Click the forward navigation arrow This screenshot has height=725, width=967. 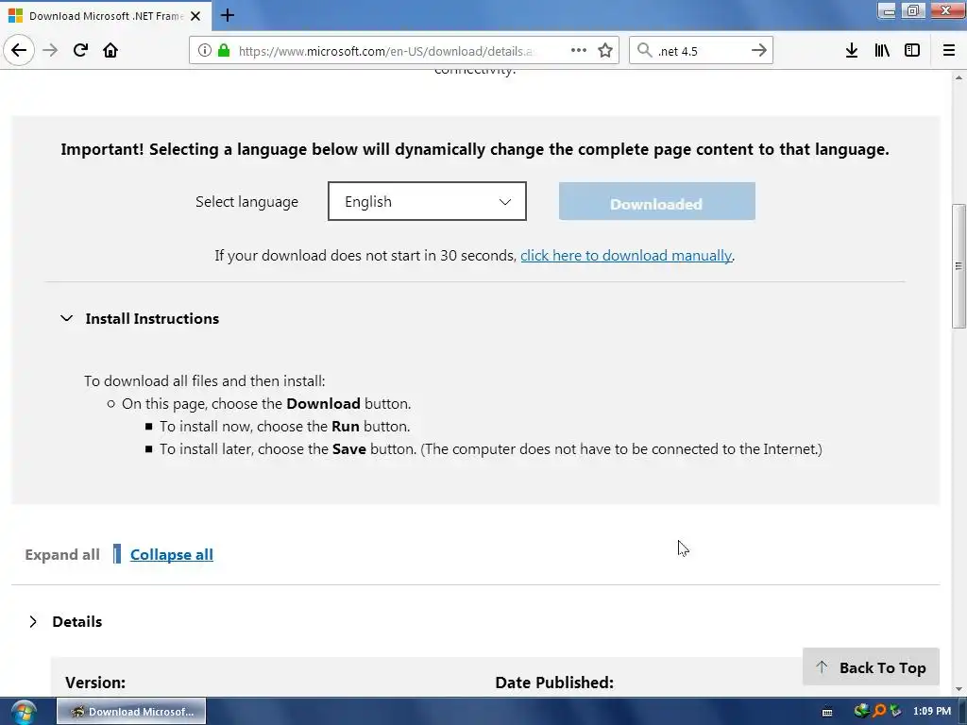tap(50, 50)
